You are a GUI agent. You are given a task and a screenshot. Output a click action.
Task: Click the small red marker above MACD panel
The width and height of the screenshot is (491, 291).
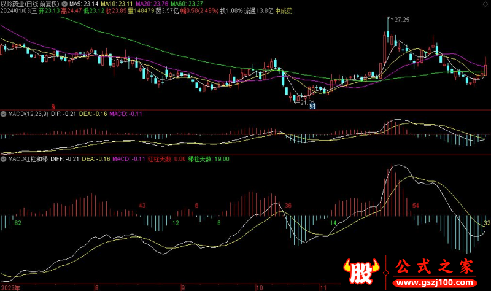[x=53, y=106]
